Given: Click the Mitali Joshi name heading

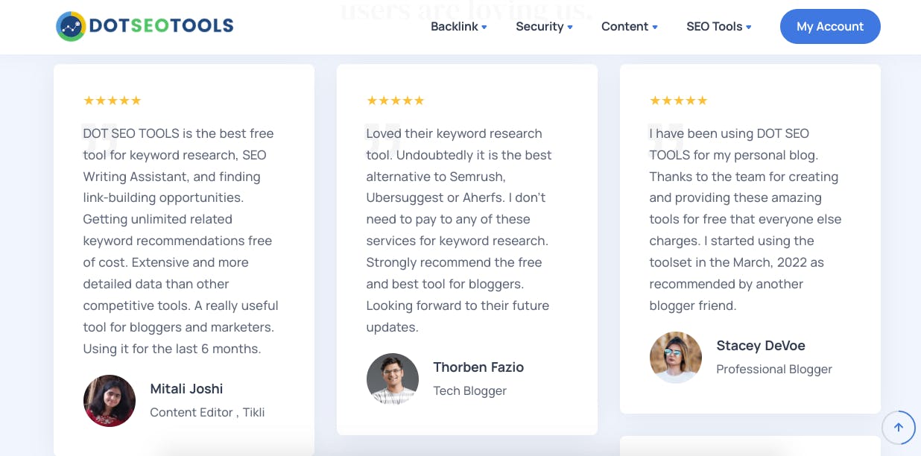Looking at the screenshot, I should coord(186,389).
